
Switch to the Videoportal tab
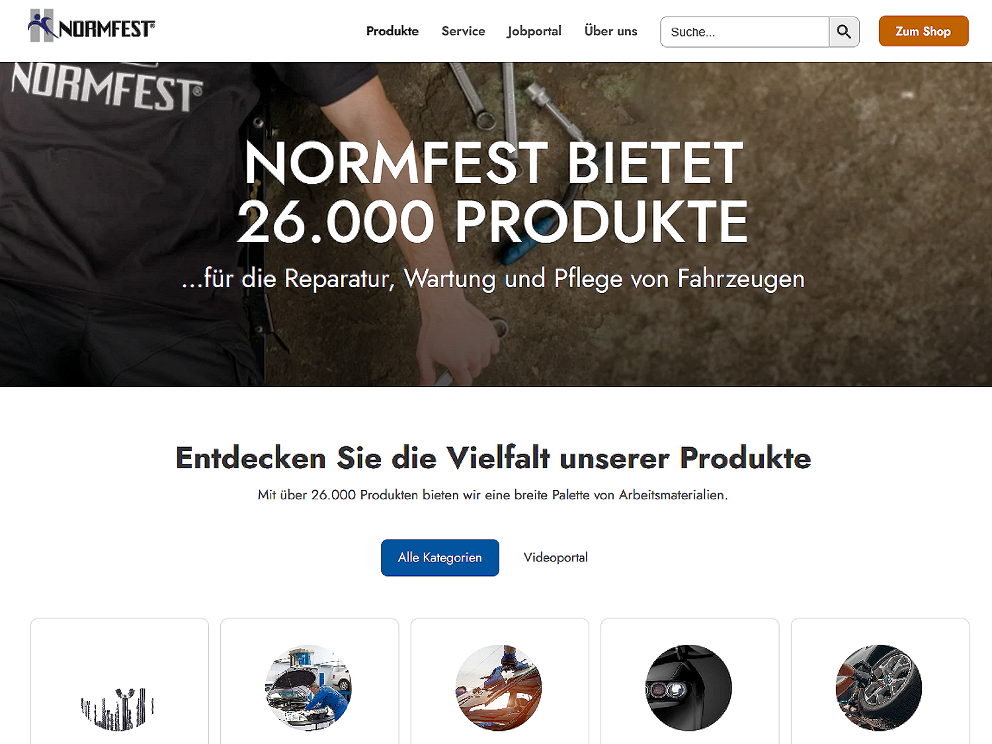(556, 558)
